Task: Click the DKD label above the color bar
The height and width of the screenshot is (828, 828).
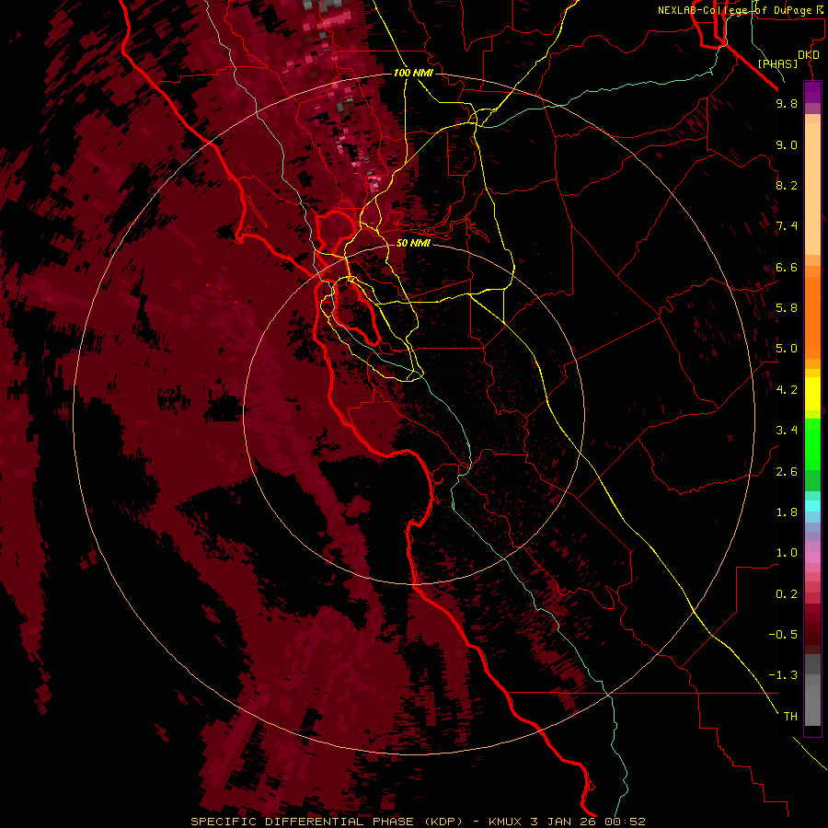Action: tap(809, 55)
